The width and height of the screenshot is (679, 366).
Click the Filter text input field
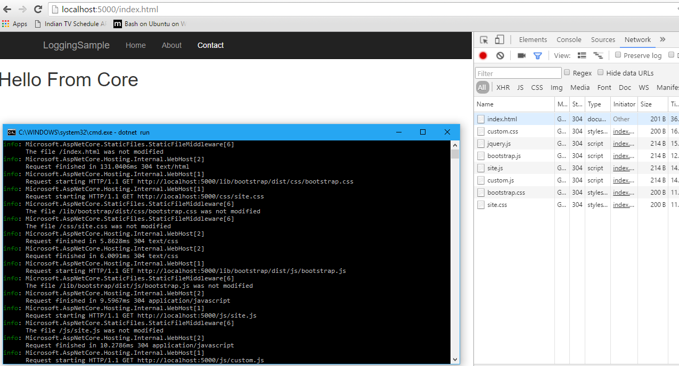coord(518,73)
